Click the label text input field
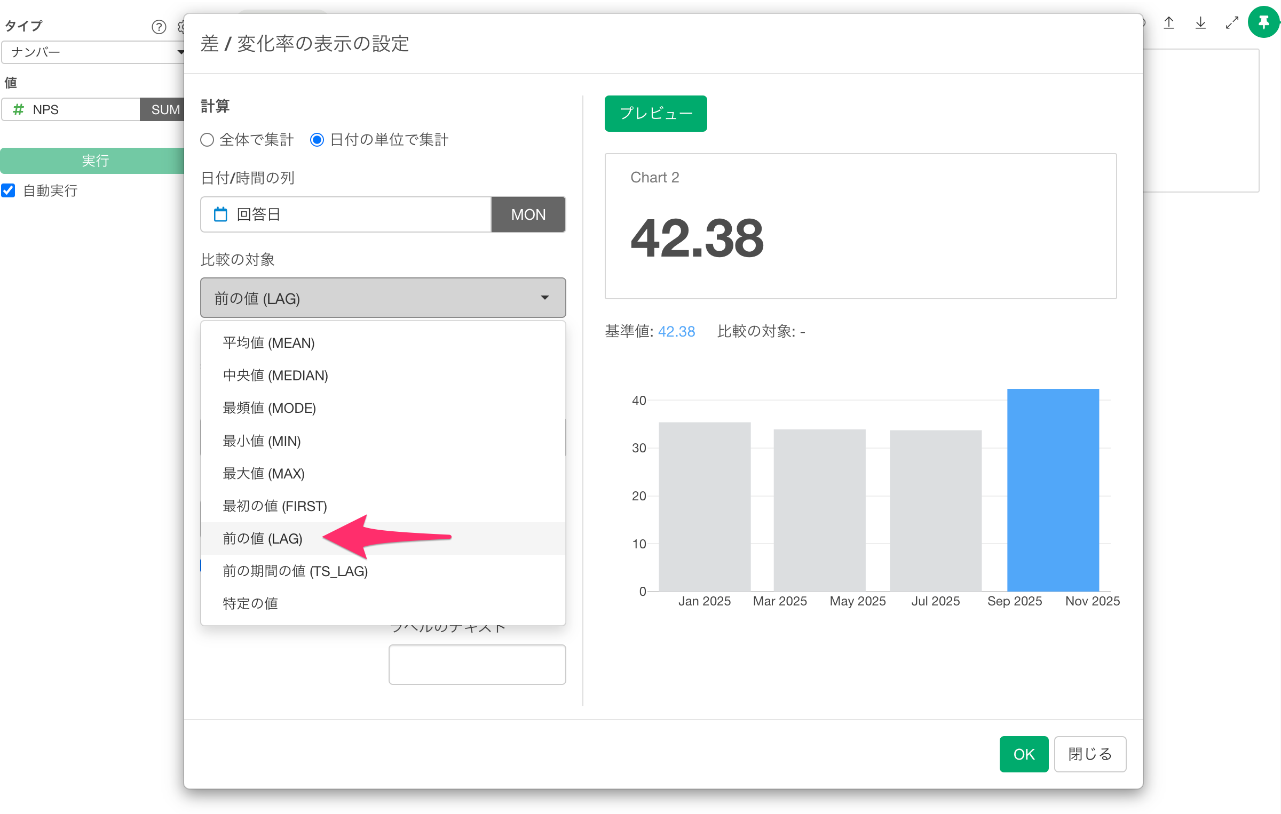Image resolution: width=1281 pixels, height=814 pixels. click(477, 665)
